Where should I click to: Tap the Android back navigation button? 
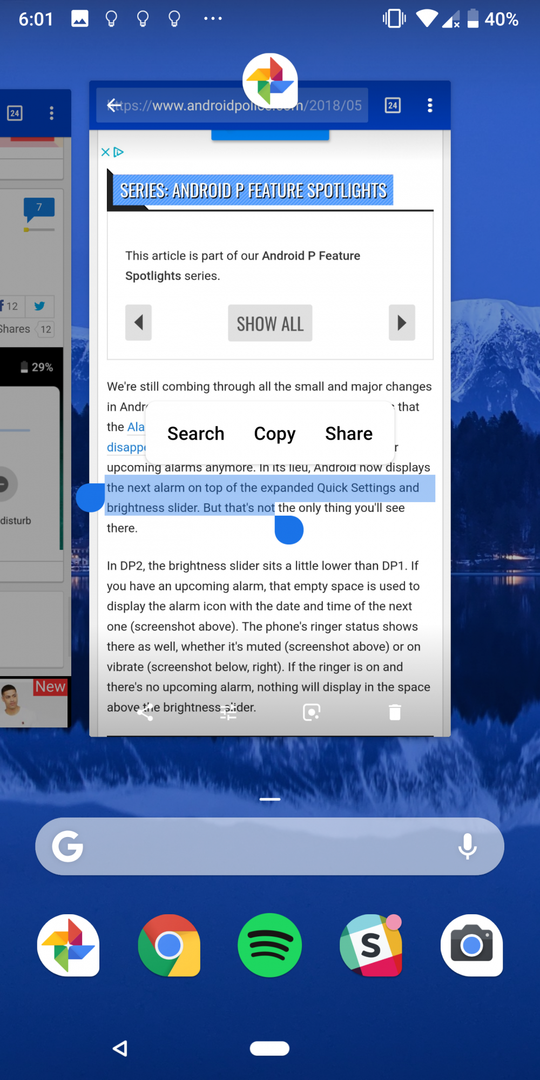(x=120, y=1048)
